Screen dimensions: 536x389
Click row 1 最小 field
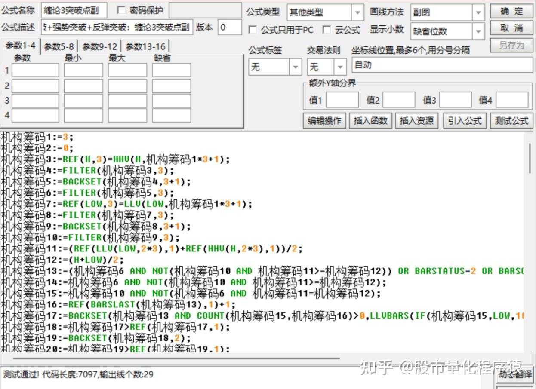point(83,70)
